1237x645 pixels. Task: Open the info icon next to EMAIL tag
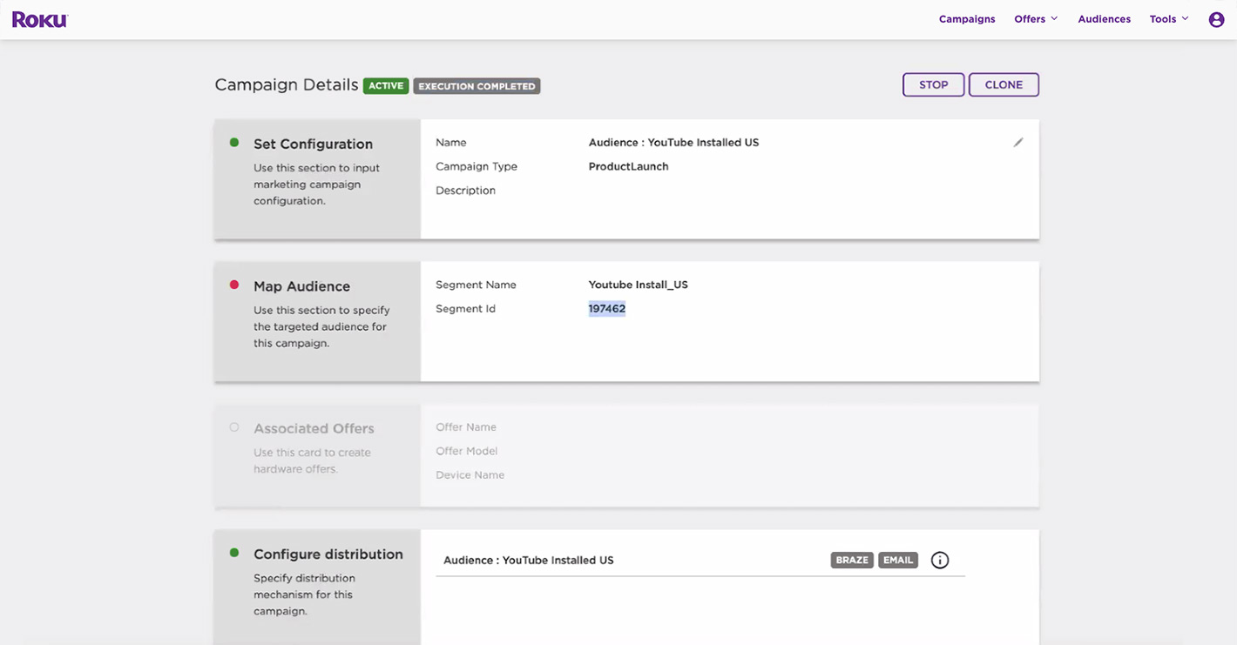pyautogui.click(x=939, y=560)
